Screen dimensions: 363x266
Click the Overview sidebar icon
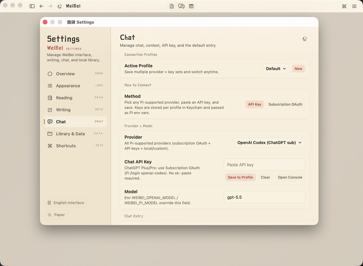(50, 74)
